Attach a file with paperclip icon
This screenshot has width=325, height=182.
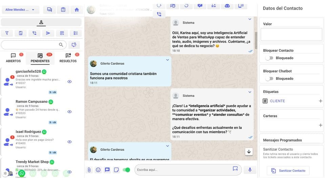(x=89, y=170)
